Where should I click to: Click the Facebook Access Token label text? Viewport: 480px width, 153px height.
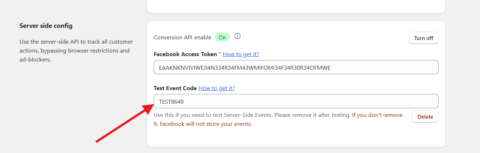pos(185,54)
